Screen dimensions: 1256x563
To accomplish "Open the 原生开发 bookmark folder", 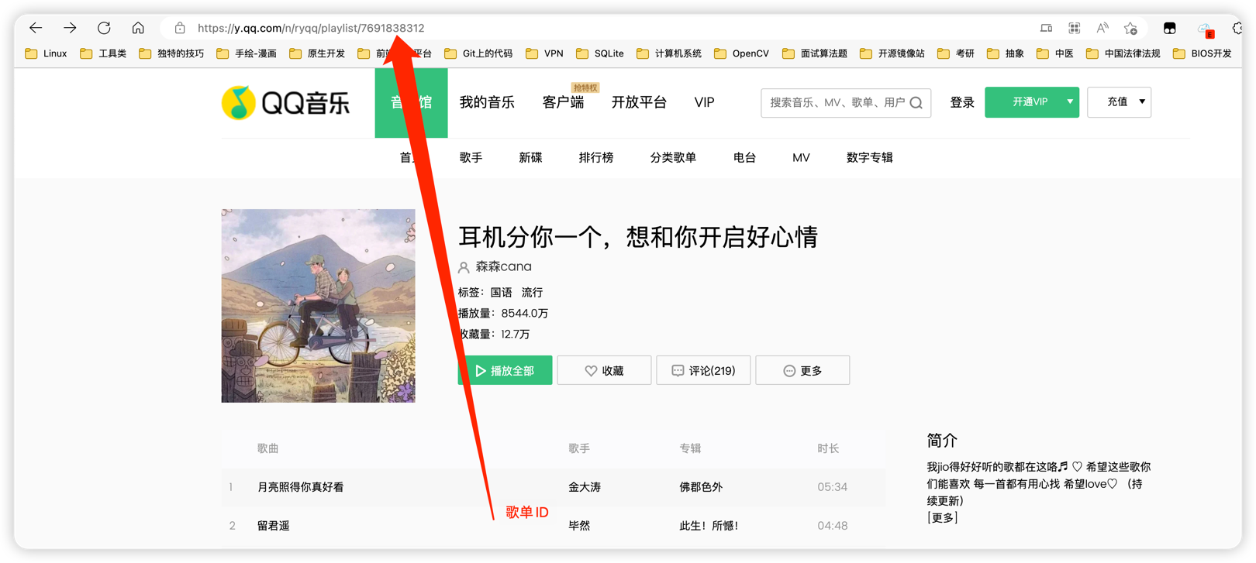I will 316,53.
